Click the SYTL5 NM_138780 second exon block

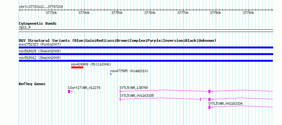point(209,91)
